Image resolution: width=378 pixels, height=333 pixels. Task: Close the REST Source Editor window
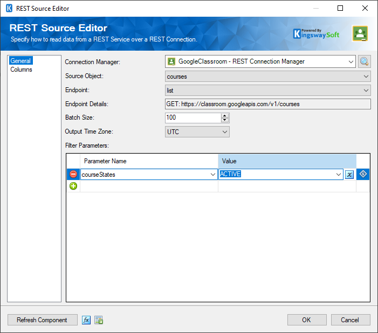pyautogui.click(x=365, y=8)
